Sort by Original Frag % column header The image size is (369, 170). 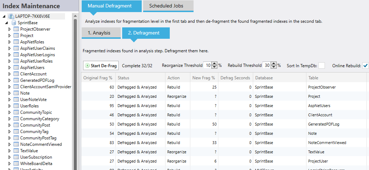(x=98, y=78)
